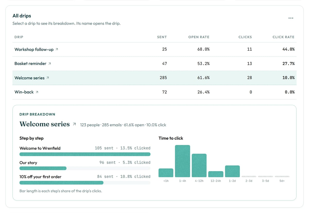
Task: Sort by the Click Rate column header
Action: point(284,37)
